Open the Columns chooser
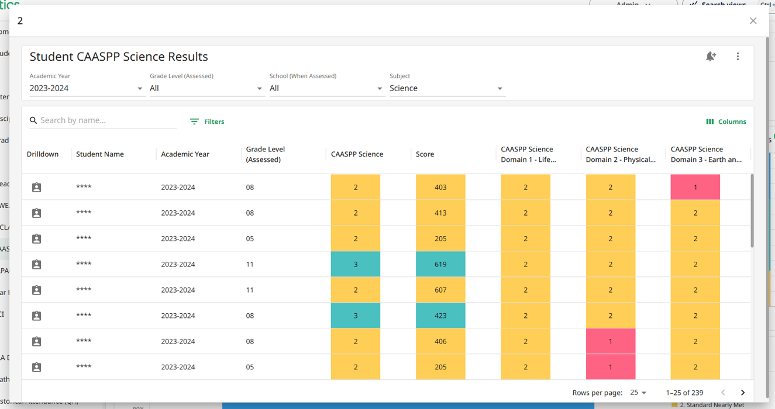This screenshot has width=775, height=409. pos(726,122)
